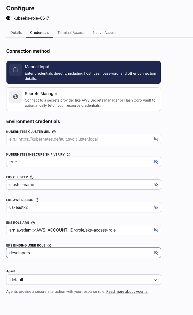Click the eye icon beside kubeeks-role-6617
193x315 pixels.
(8, 18)
